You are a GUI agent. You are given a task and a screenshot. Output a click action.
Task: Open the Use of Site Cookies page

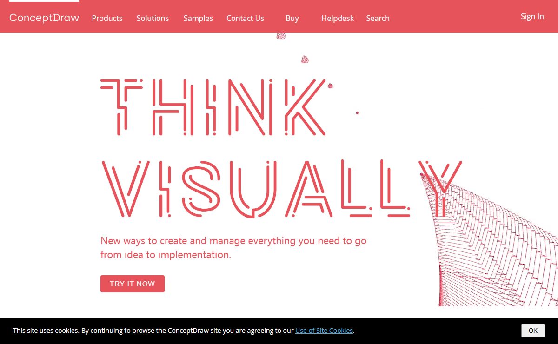click(x=324, y=331)
